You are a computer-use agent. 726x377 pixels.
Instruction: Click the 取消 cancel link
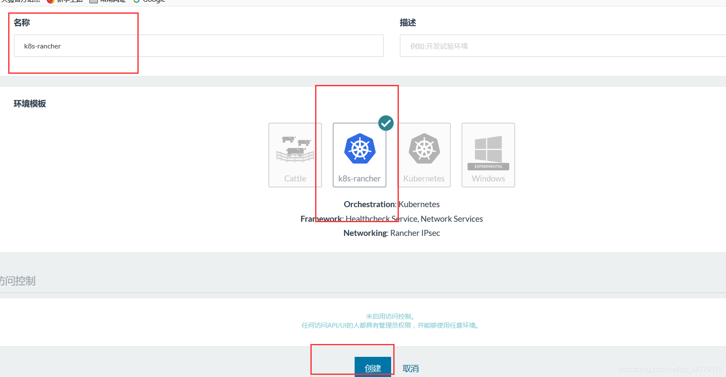tap(411, 368)
